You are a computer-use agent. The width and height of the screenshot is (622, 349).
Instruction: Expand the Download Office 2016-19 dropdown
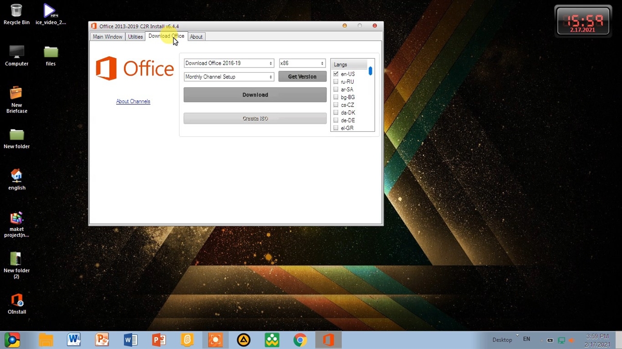tap(228, 63)
